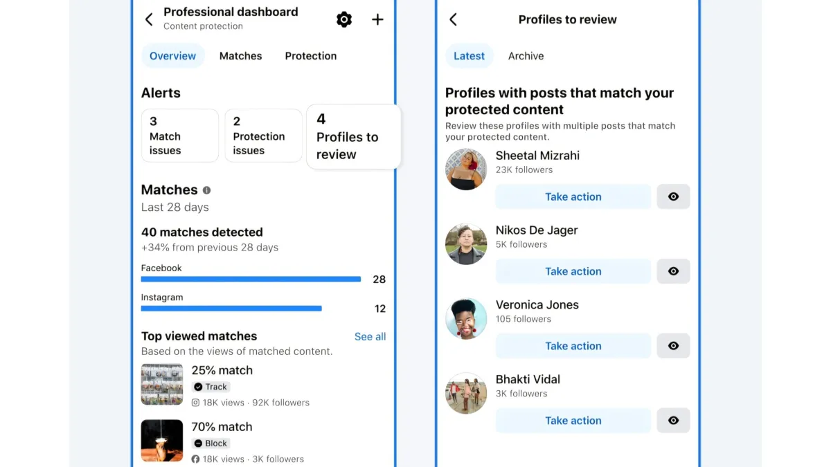
Task: Open Veronica Jones's avatar
Action: tap(466, 319)
